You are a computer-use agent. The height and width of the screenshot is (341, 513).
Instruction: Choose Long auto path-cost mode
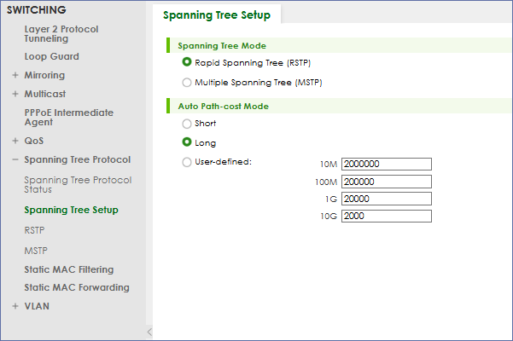[187, 142]
